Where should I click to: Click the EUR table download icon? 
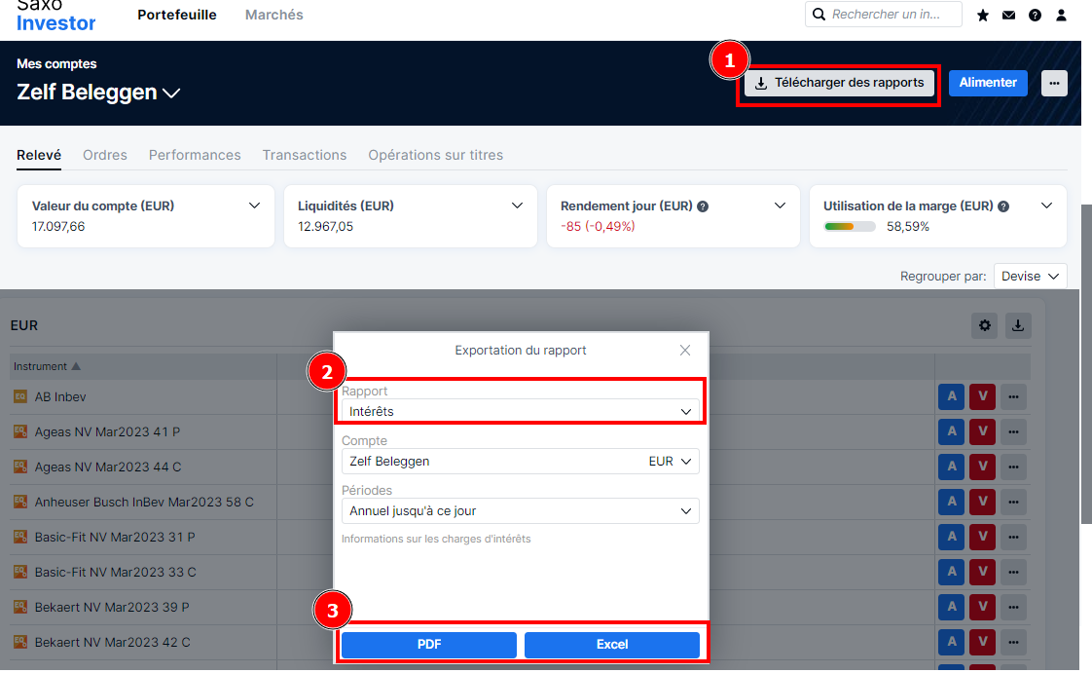tap(1017, 325)
